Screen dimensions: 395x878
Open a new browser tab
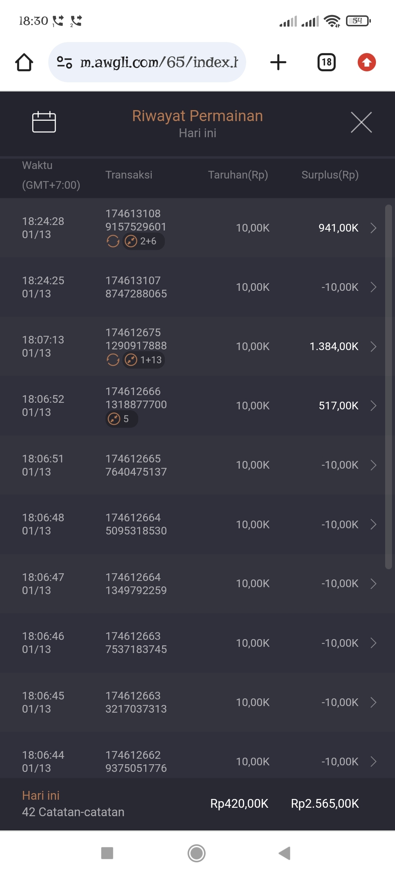278,62
